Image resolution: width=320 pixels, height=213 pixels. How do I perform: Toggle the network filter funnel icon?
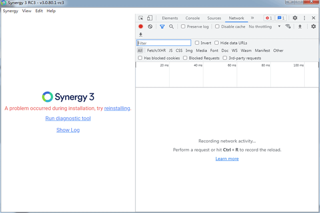point(162,26)
